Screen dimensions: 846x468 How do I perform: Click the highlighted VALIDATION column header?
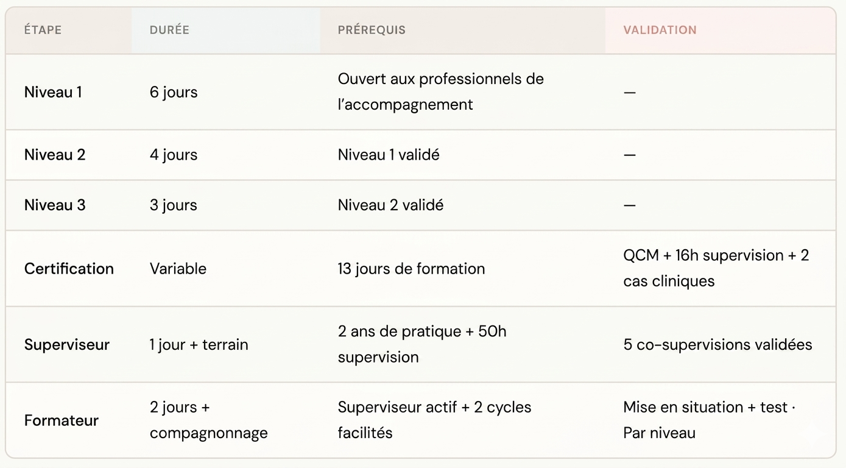[660, 30]
